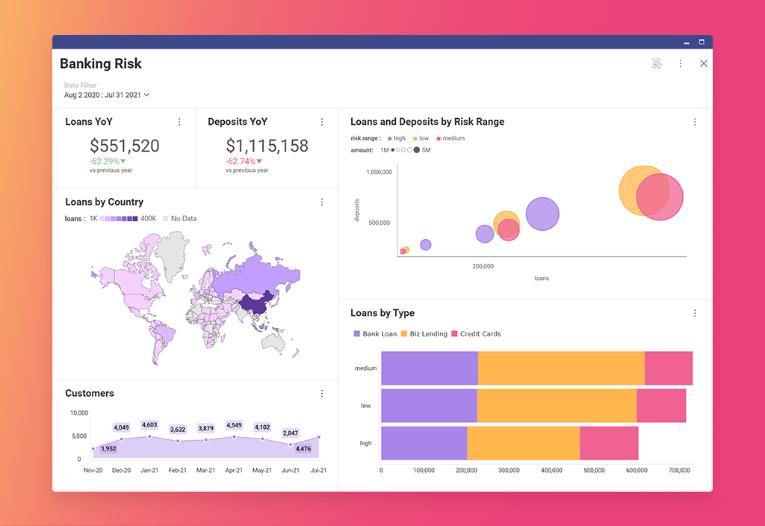Expand the Date Filter range dropdown
The image size is (765, 526).
pos(107,95)
